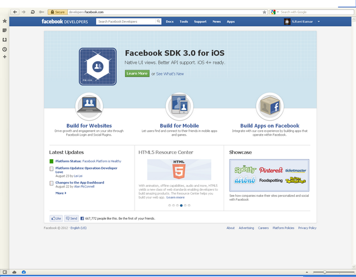Open Platform Updates: Operation Developer Love

coord(86,170)
